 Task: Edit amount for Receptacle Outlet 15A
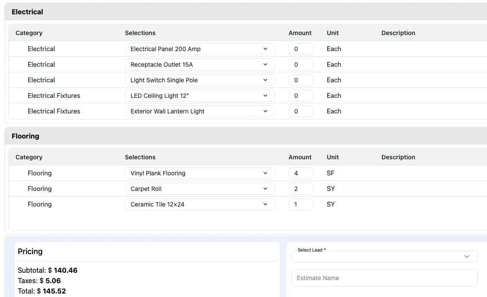click(300, 65)
